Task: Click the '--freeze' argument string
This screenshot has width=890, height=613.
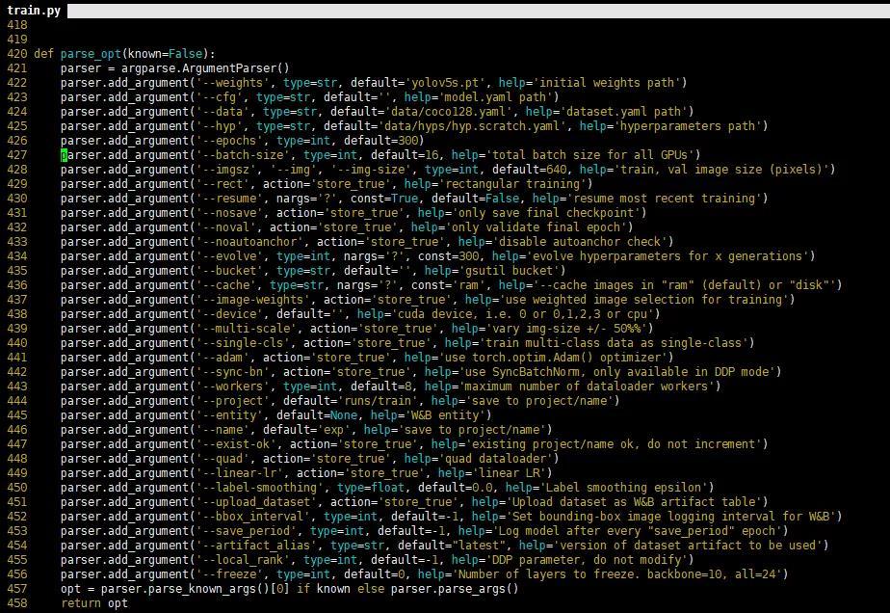Action: coord(225,574)
